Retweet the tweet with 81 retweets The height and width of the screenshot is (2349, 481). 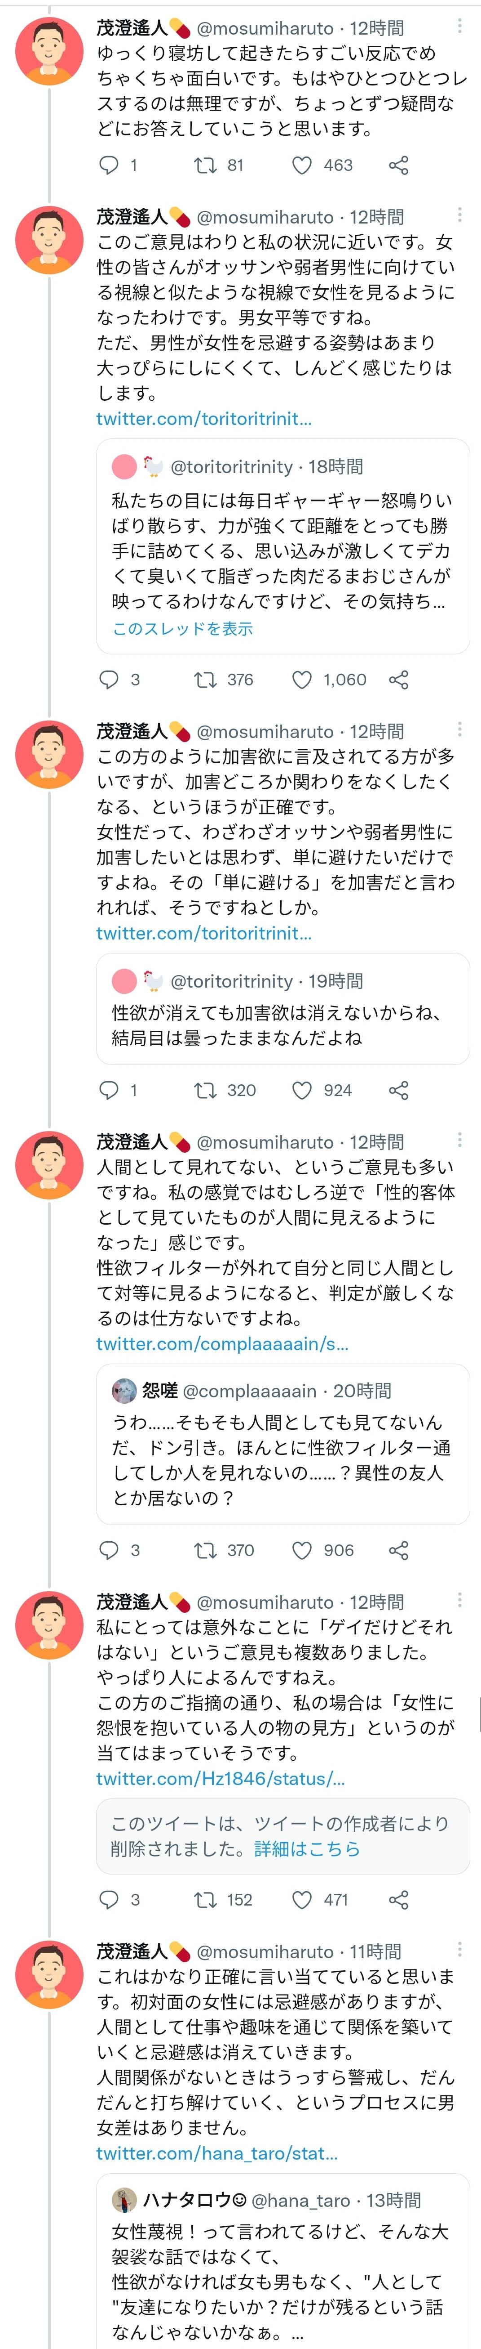point(205,165)
